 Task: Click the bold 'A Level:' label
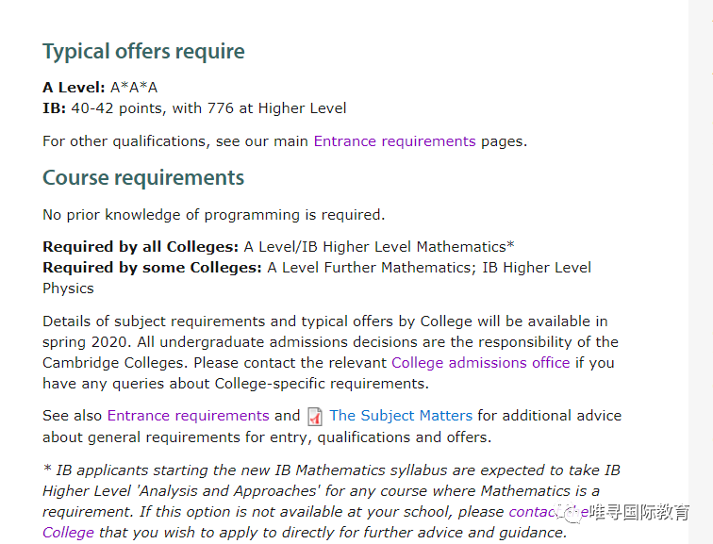[74, 88]
